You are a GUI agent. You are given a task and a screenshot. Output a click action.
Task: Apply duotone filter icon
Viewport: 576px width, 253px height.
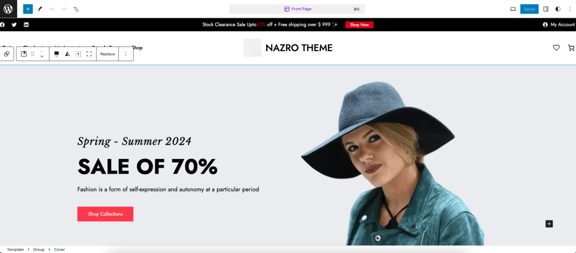coord(67,54)
